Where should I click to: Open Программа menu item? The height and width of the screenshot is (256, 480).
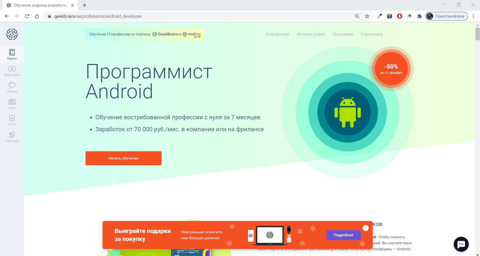tap(343, 34)
